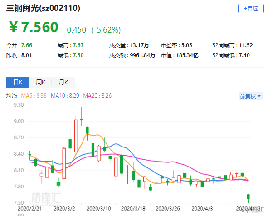Click the 今开 7.66 opening price
The image size is (268, 216).
[19, 45]
